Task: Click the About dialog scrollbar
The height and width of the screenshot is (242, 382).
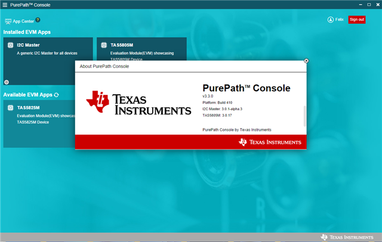Action: point(304,116)
